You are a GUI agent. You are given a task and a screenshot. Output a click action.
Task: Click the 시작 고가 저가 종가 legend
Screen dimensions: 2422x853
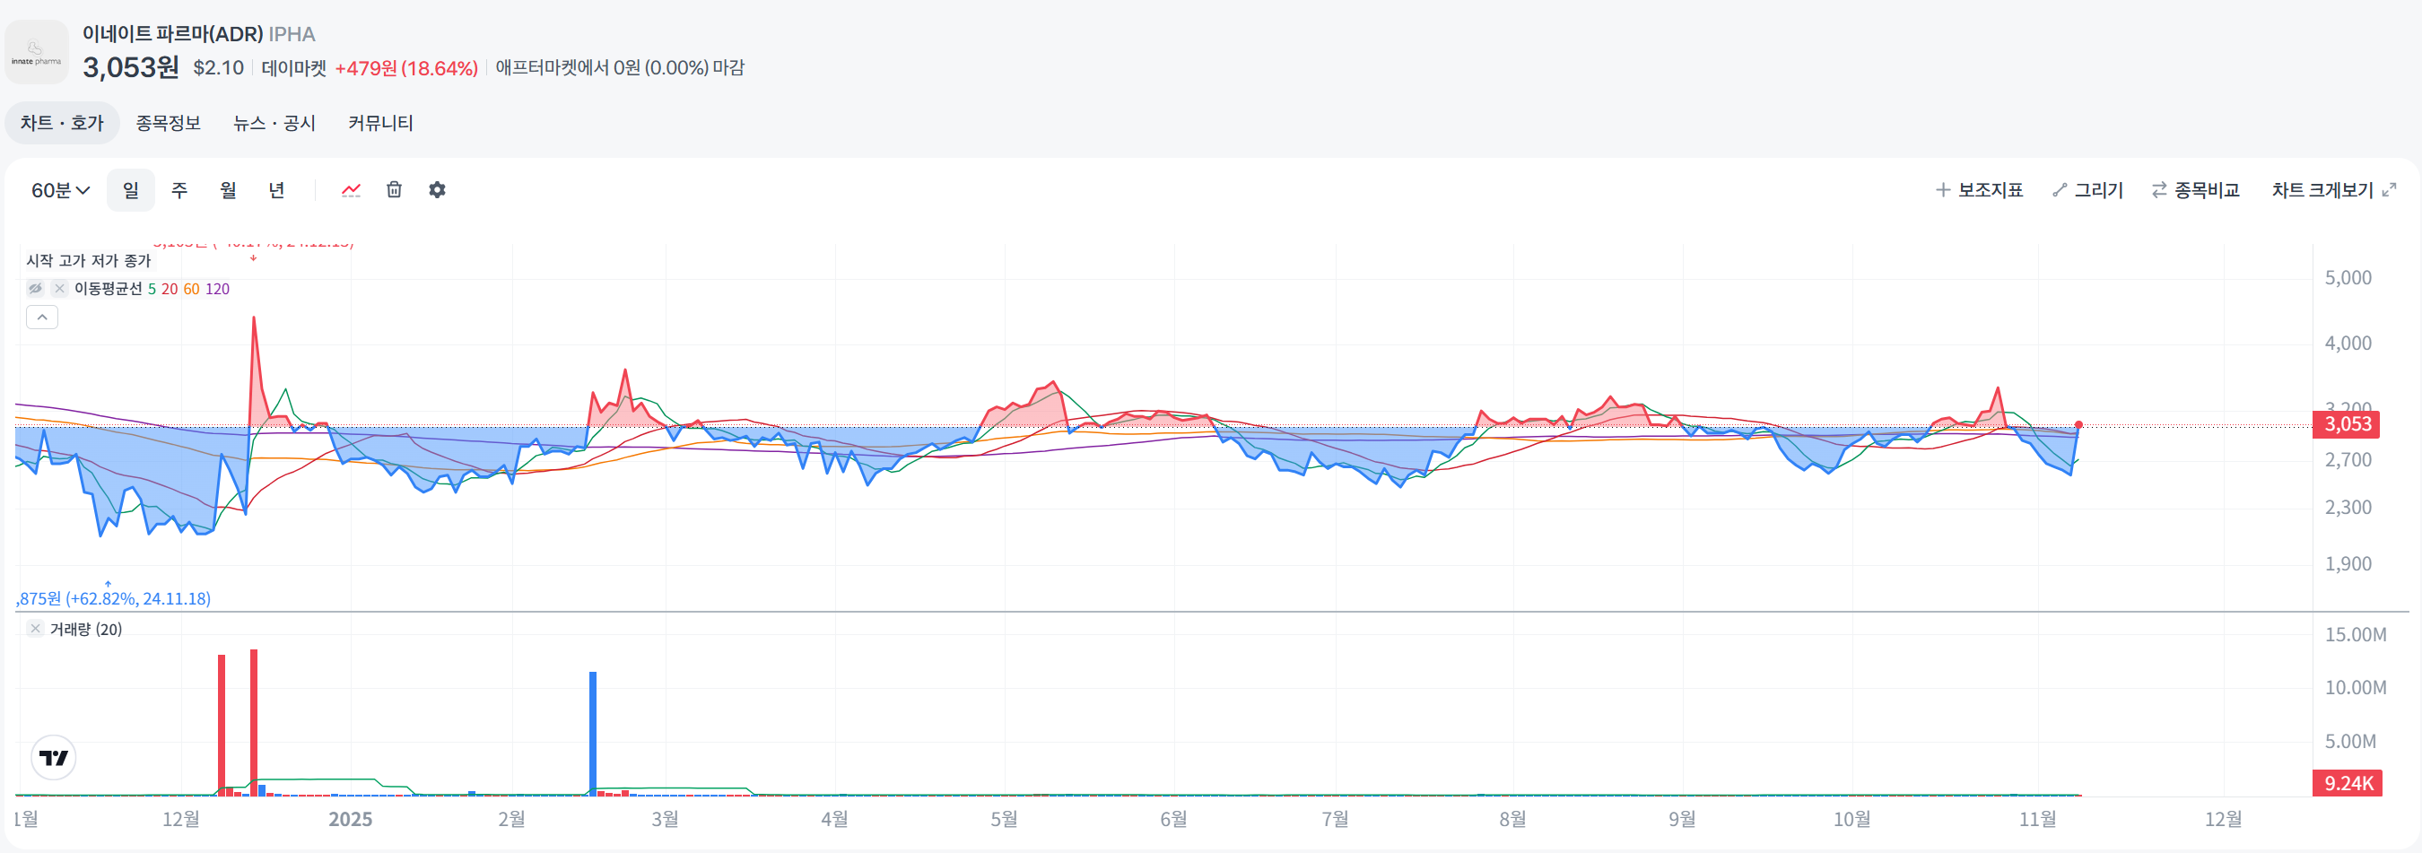[x=89, y=260]
